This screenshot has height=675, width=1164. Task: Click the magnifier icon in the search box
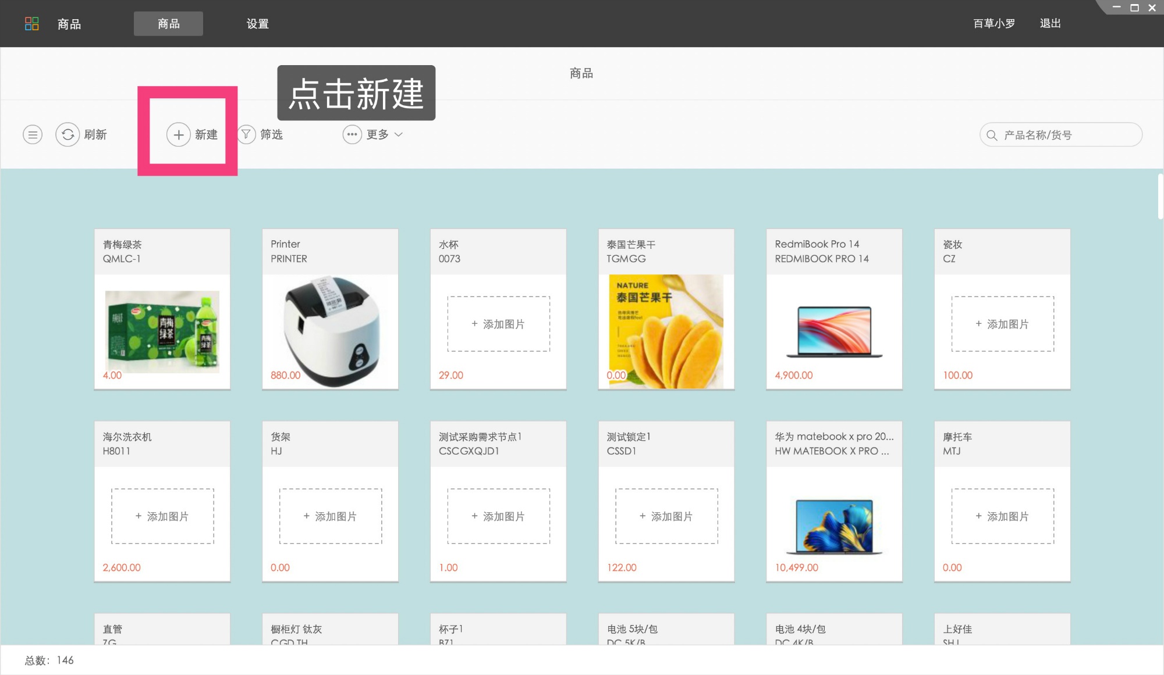[x=991, y=134]
